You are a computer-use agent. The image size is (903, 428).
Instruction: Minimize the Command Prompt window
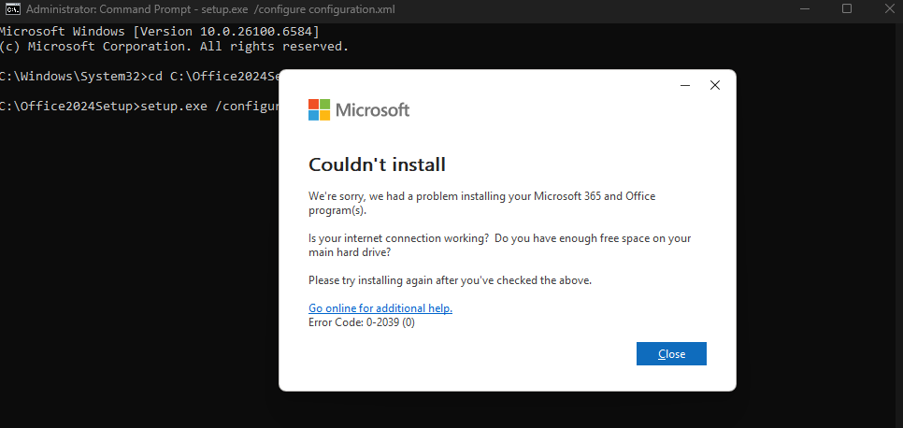[804, 8]
